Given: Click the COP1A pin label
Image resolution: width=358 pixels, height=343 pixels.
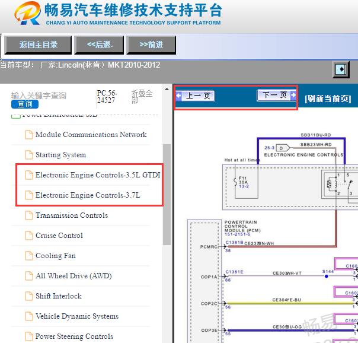Looking at the screenshot, I should [209, 277].
